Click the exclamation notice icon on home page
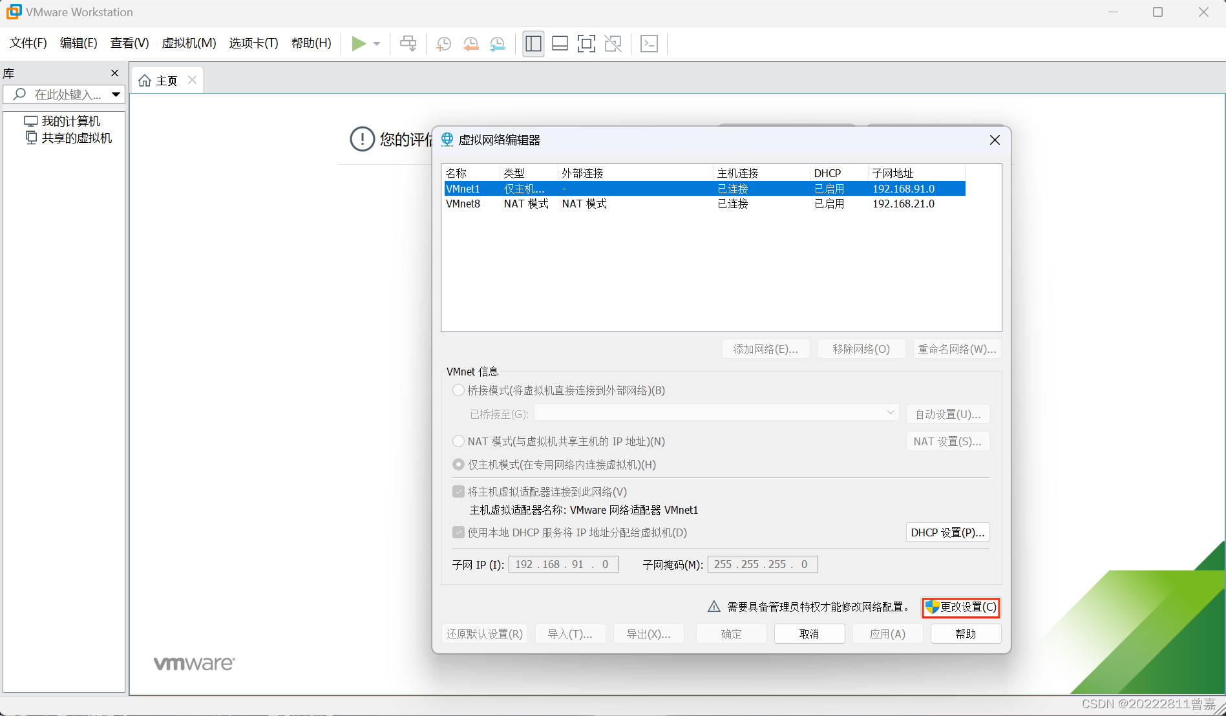This screenshot has width=1226, height=716. [x=362, y=139]
